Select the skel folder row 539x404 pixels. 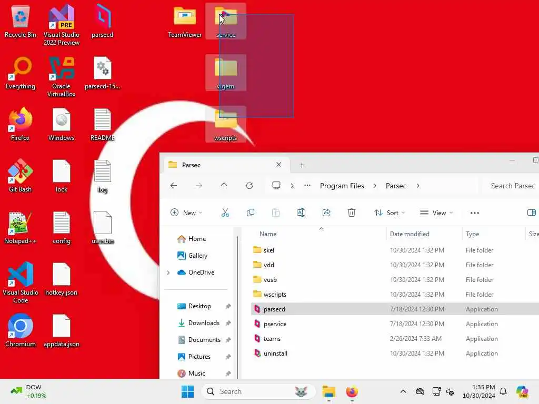tap(395, 250)
